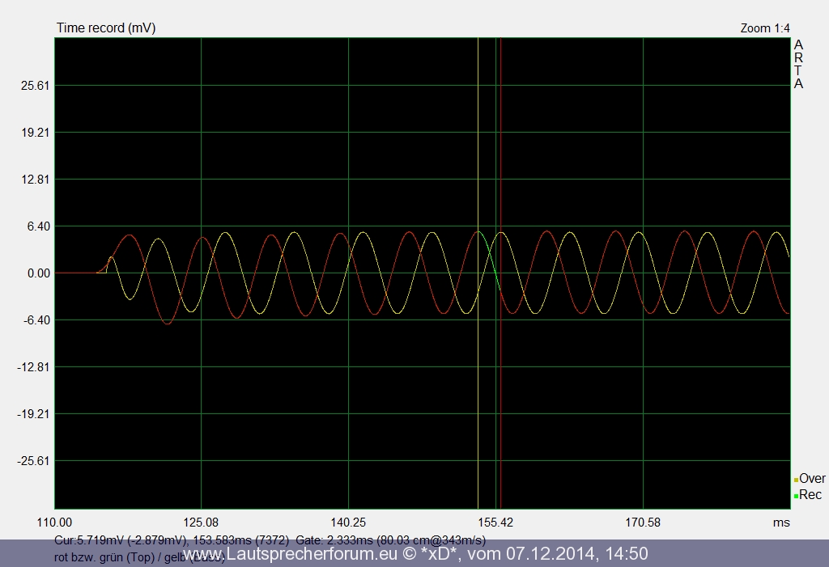
Task: Click the 170.58 time axis label
Action: pos(643,523)
